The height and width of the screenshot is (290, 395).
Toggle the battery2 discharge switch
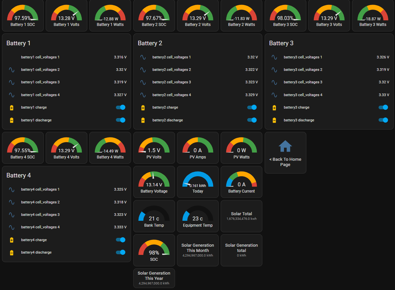pos(252,120)
